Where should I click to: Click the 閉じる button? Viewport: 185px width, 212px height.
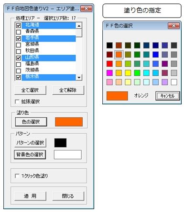coord(68,196)
